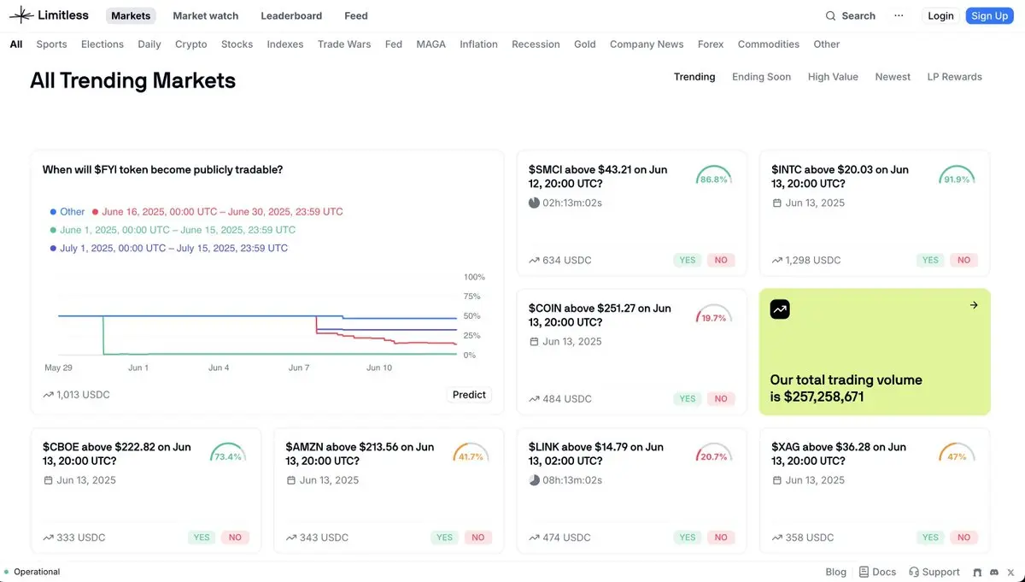The image size is (1025, 582).
Task: Click the Support headset icon
Action: (914, 572)
